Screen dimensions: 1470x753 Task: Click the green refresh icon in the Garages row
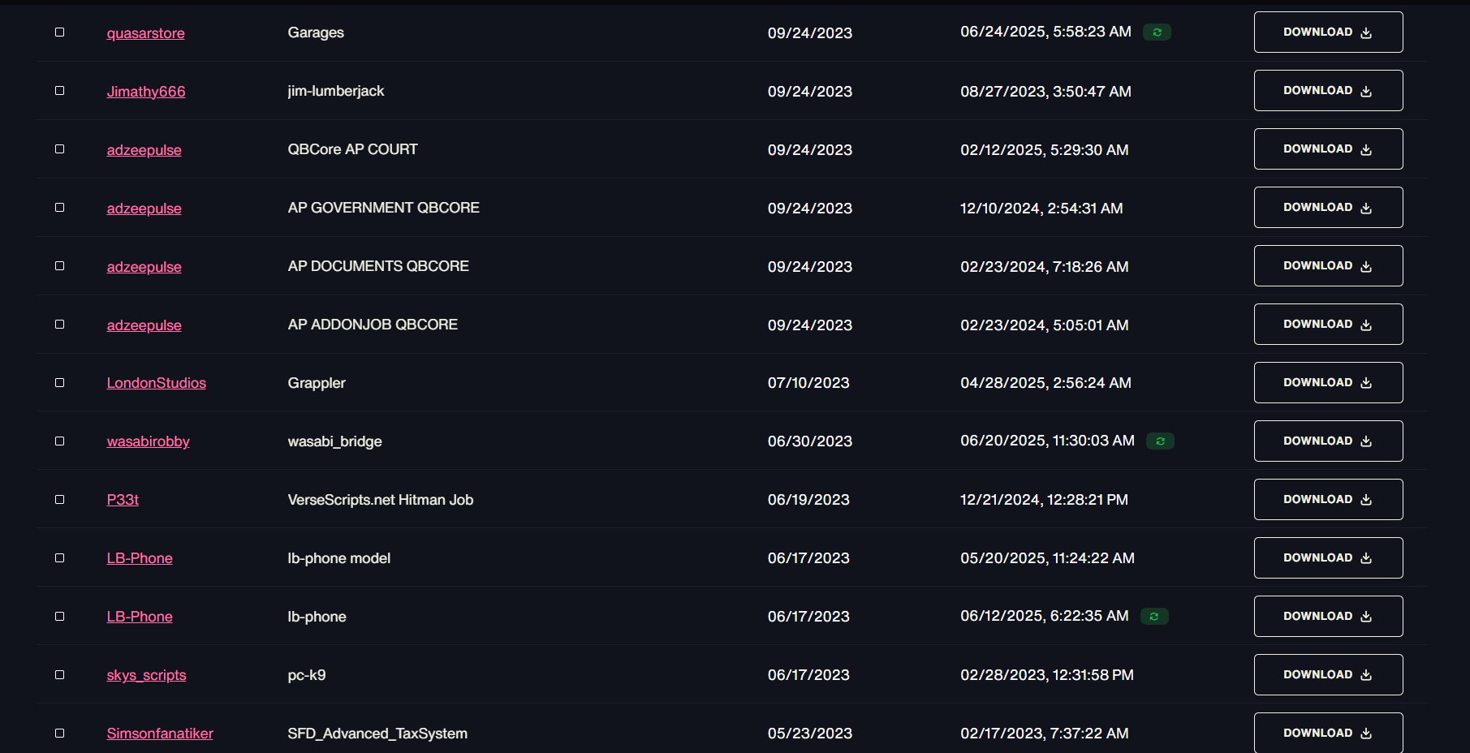(x=1157, y=32)
